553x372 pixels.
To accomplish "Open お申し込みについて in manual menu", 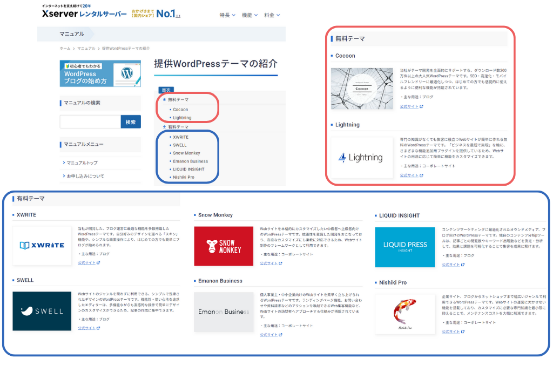I will [x=85, y=176].
